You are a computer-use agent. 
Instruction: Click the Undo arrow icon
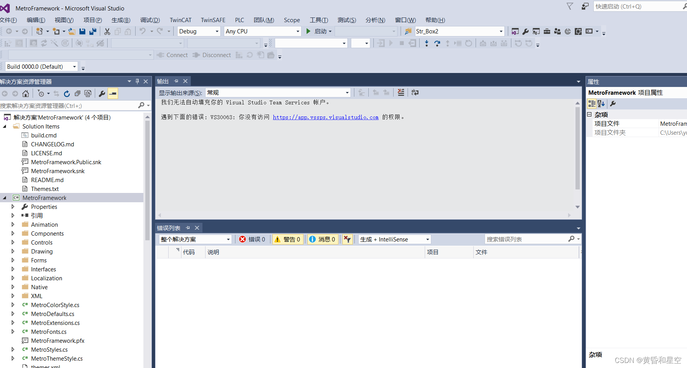143,31
